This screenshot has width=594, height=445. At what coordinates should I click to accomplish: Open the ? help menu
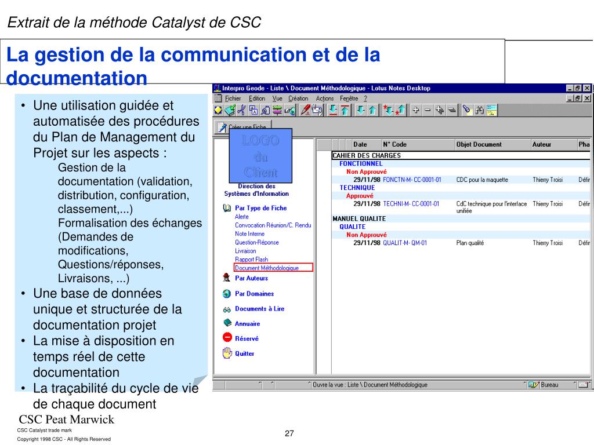365,99
